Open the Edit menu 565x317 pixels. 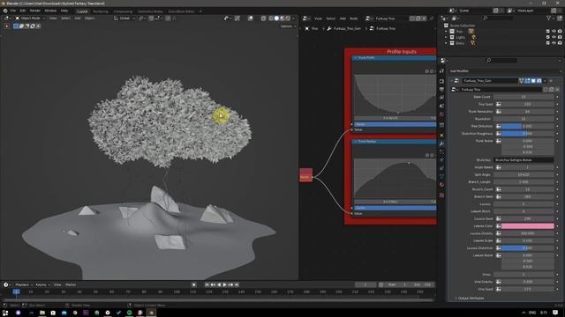point(23,11)
